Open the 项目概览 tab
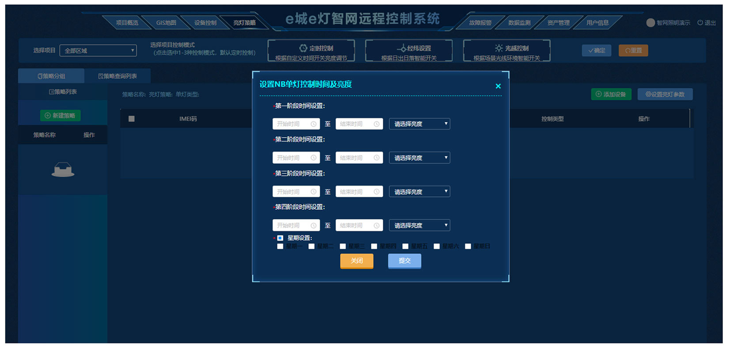Screen dimensions: 734x351 tap(127, 22)
